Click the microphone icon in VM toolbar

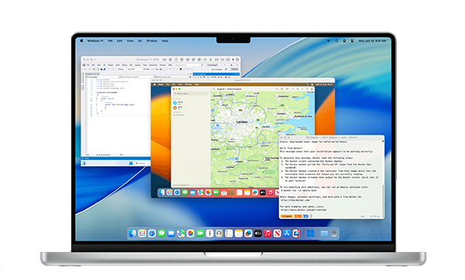click(x=211, y=60)
